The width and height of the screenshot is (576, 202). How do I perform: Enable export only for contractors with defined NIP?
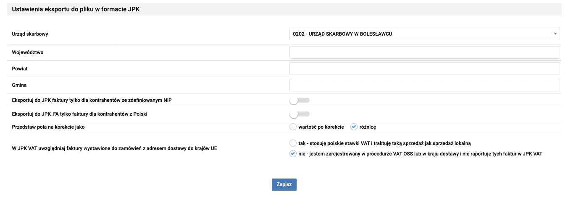[299, 100]
